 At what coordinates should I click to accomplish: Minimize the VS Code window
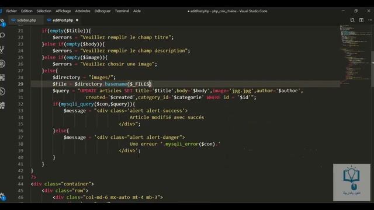(343, 11)
